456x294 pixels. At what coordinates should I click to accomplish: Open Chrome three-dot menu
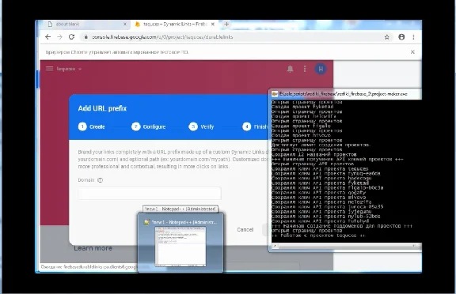[413, 37]
